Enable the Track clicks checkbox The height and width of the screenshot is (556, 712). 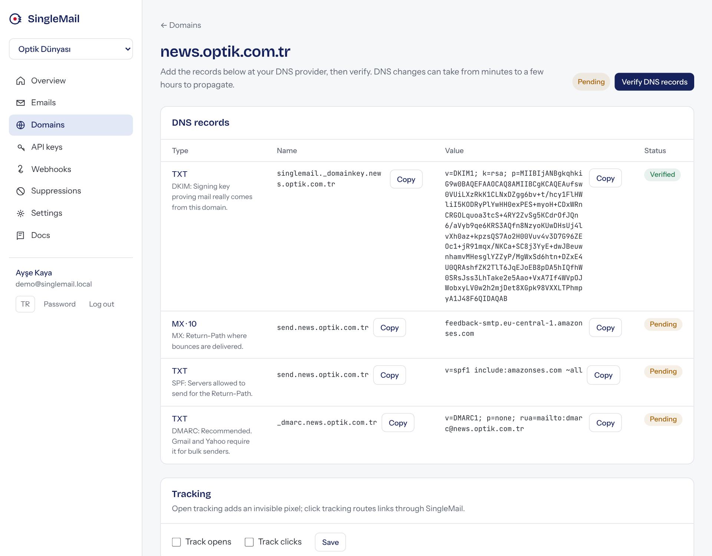tap(249, 542)
